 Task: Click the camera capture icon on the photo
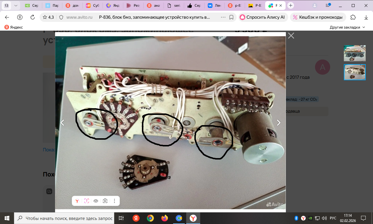pyautogui.click(x=105, y=201)
